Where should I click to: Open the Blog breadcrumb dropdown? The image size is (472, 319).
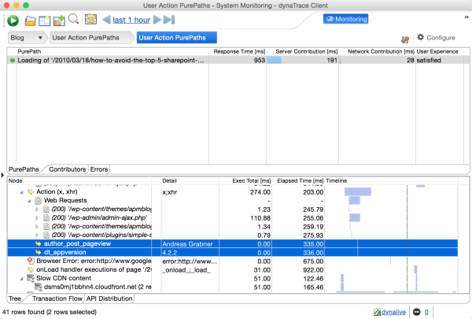[27, 38]
